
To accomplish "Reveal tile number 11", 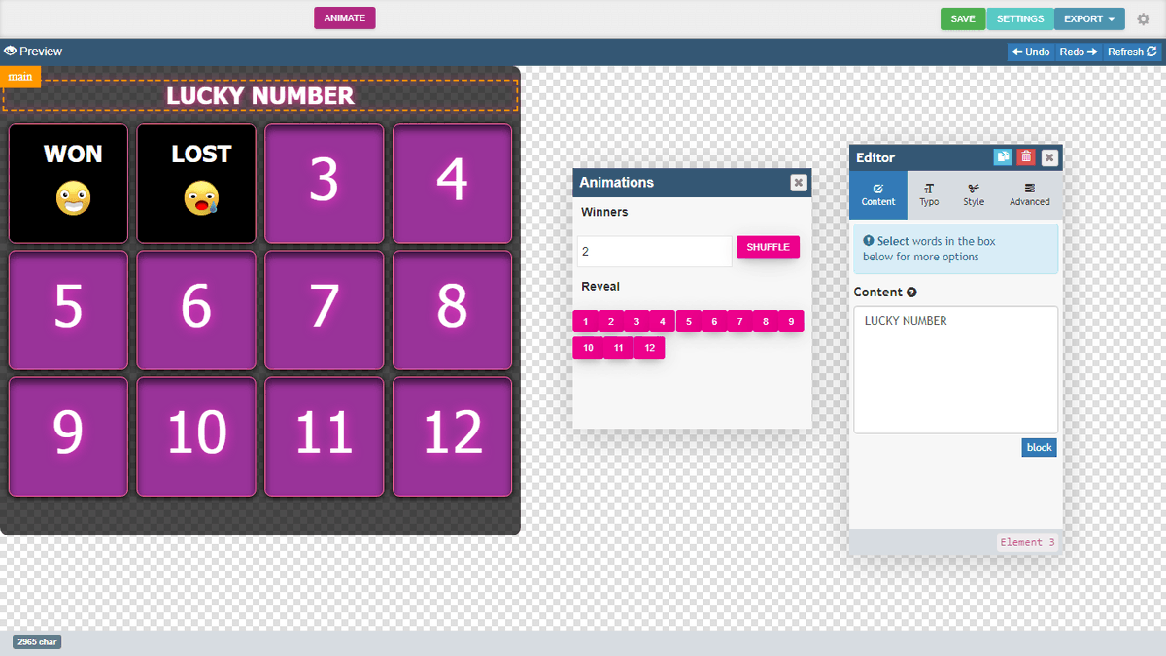I will click(619, 347).
